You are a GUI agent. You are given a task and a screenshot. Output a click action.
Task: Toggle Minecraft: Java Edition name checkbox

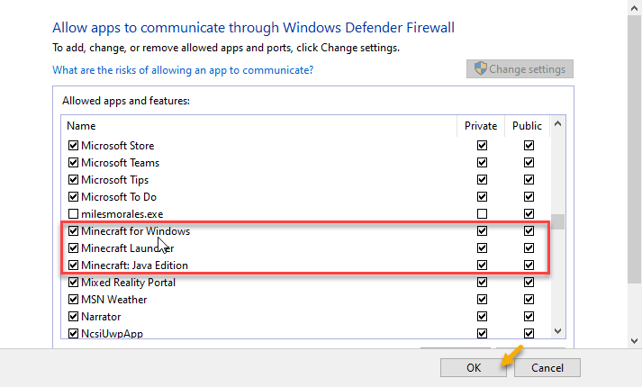(73, 265)
